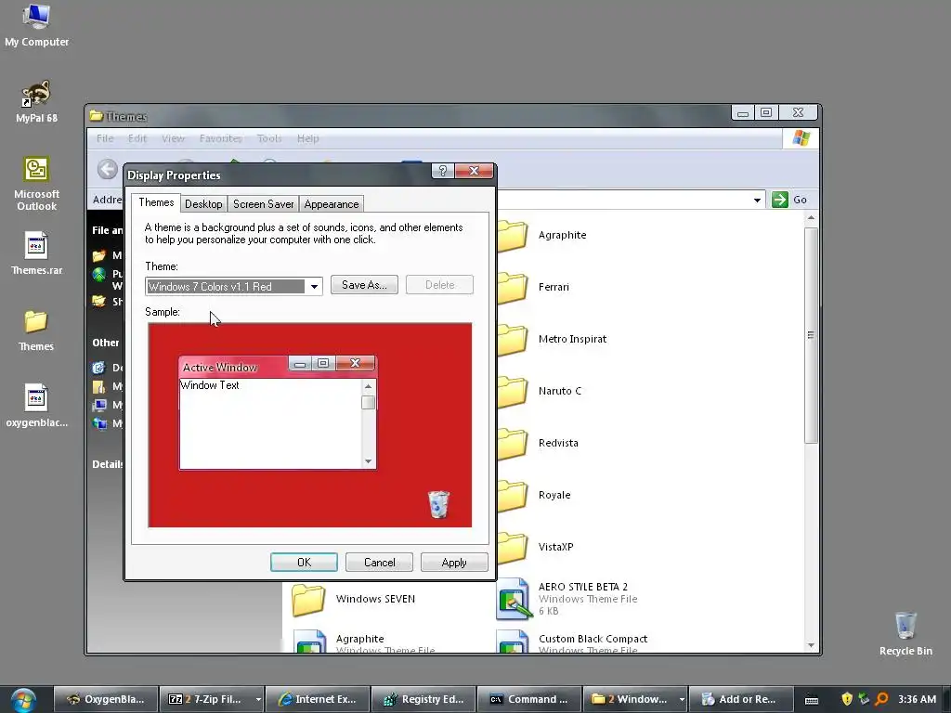Open the Tools menu in Themes window
This screenshot has width=951, height=713.
(269, 138)
